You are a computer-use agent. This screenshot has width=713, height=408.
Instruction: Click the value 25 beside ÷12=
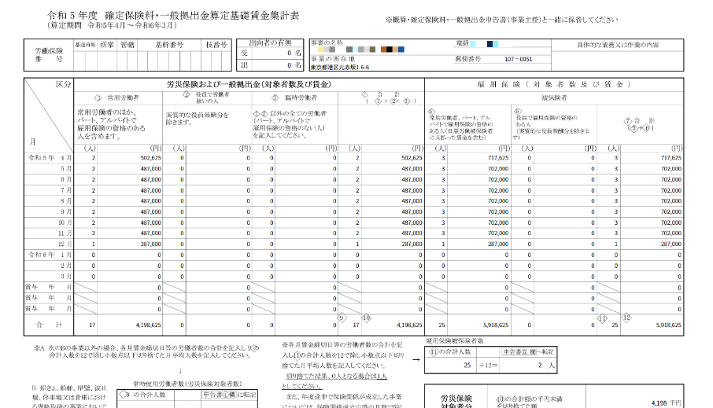467,366
